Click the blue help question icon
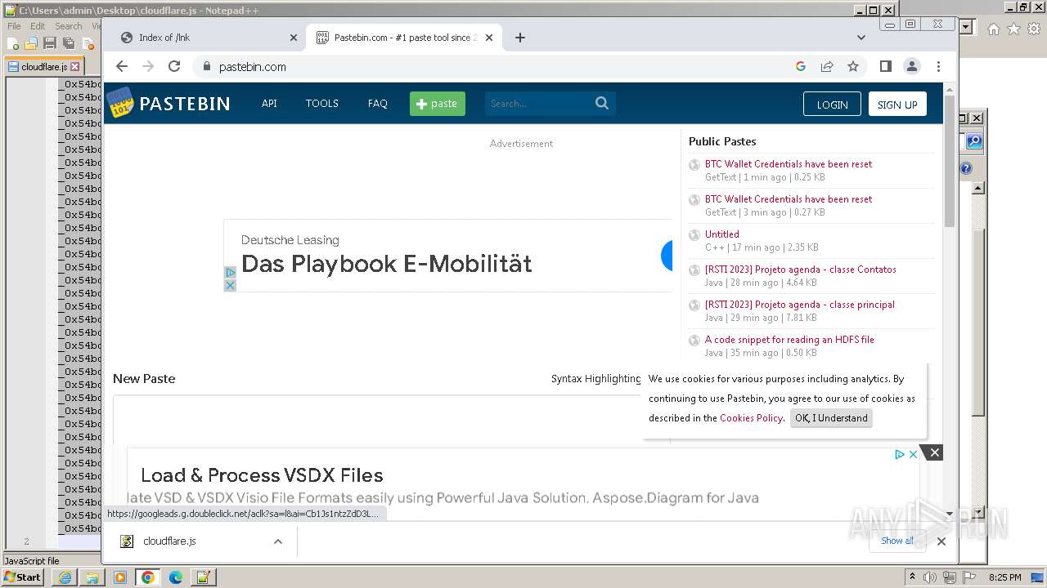This screenshot has width=1047, height=588. [966, 168]
